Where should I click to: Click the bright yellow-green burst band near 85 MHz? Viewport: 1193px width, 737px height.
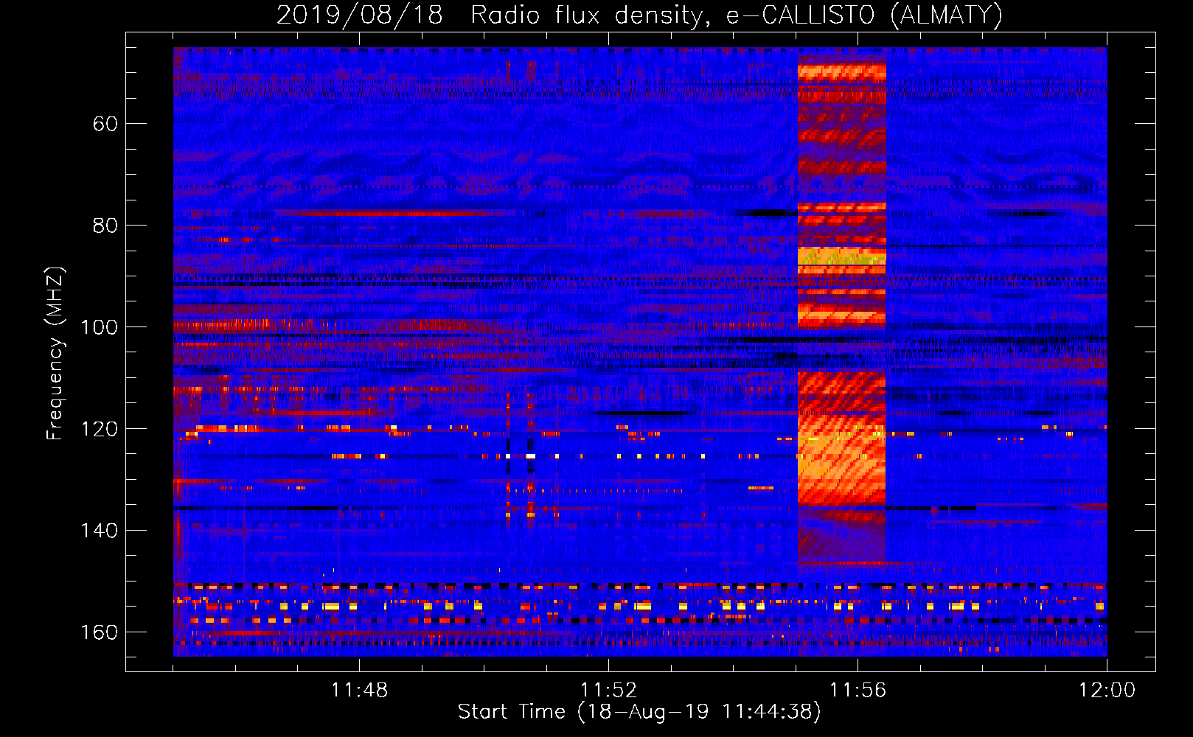coord(841,256)
